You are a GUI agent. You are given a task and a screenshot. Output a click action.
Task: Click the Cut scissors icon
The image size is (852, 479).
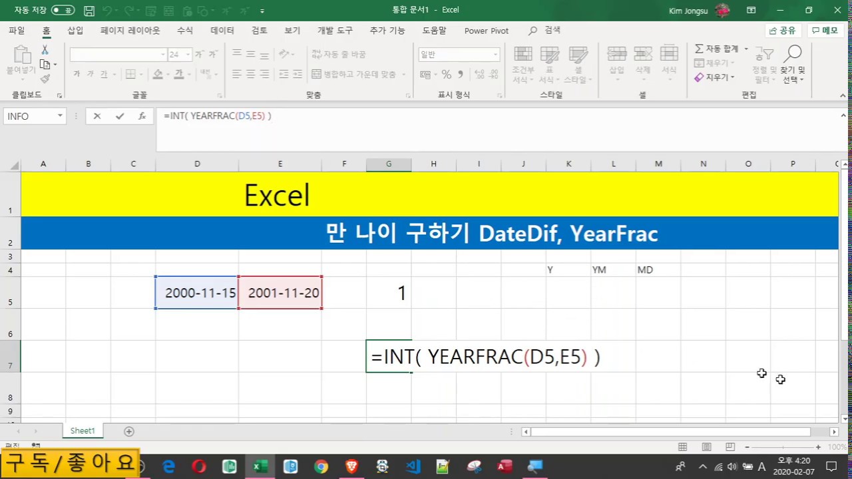tap(45, 50)
